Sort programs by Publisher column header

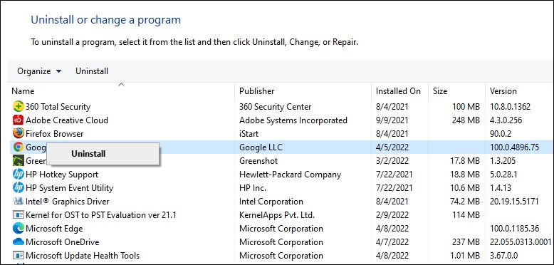257,91
